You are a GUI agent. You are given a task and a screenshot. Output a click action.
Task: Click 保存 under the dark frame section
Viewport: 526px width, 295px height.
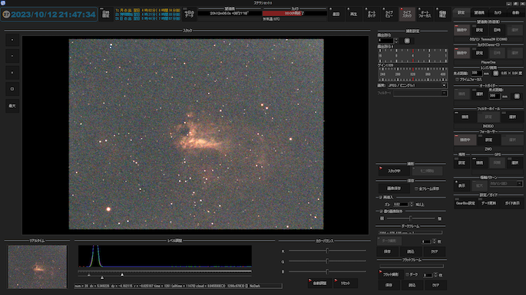click(387, 251)
